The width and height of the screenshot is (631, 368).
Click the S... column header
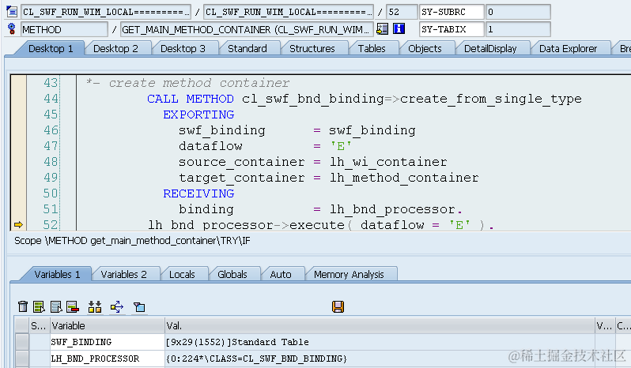point(40,326)
